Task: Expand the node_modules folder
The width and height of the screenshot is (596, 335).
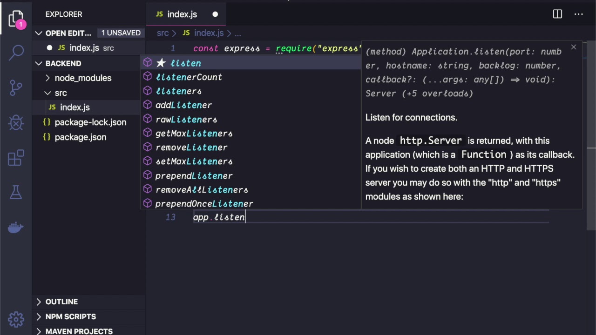Action: click(x=83, y=78)
